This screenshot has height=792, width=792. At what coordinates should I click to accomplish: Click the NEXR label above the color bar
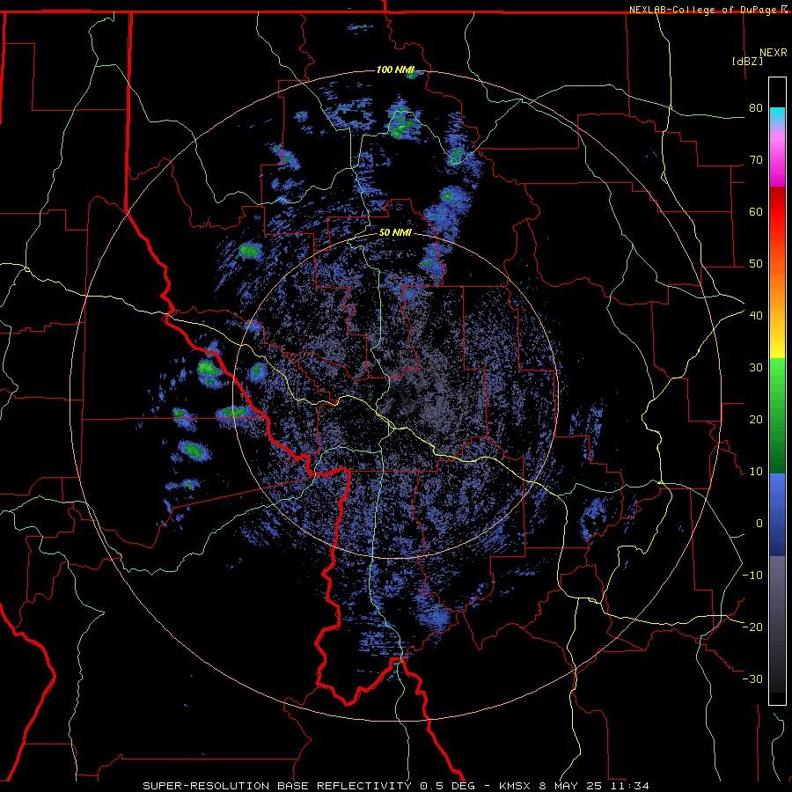click(774, 53)
